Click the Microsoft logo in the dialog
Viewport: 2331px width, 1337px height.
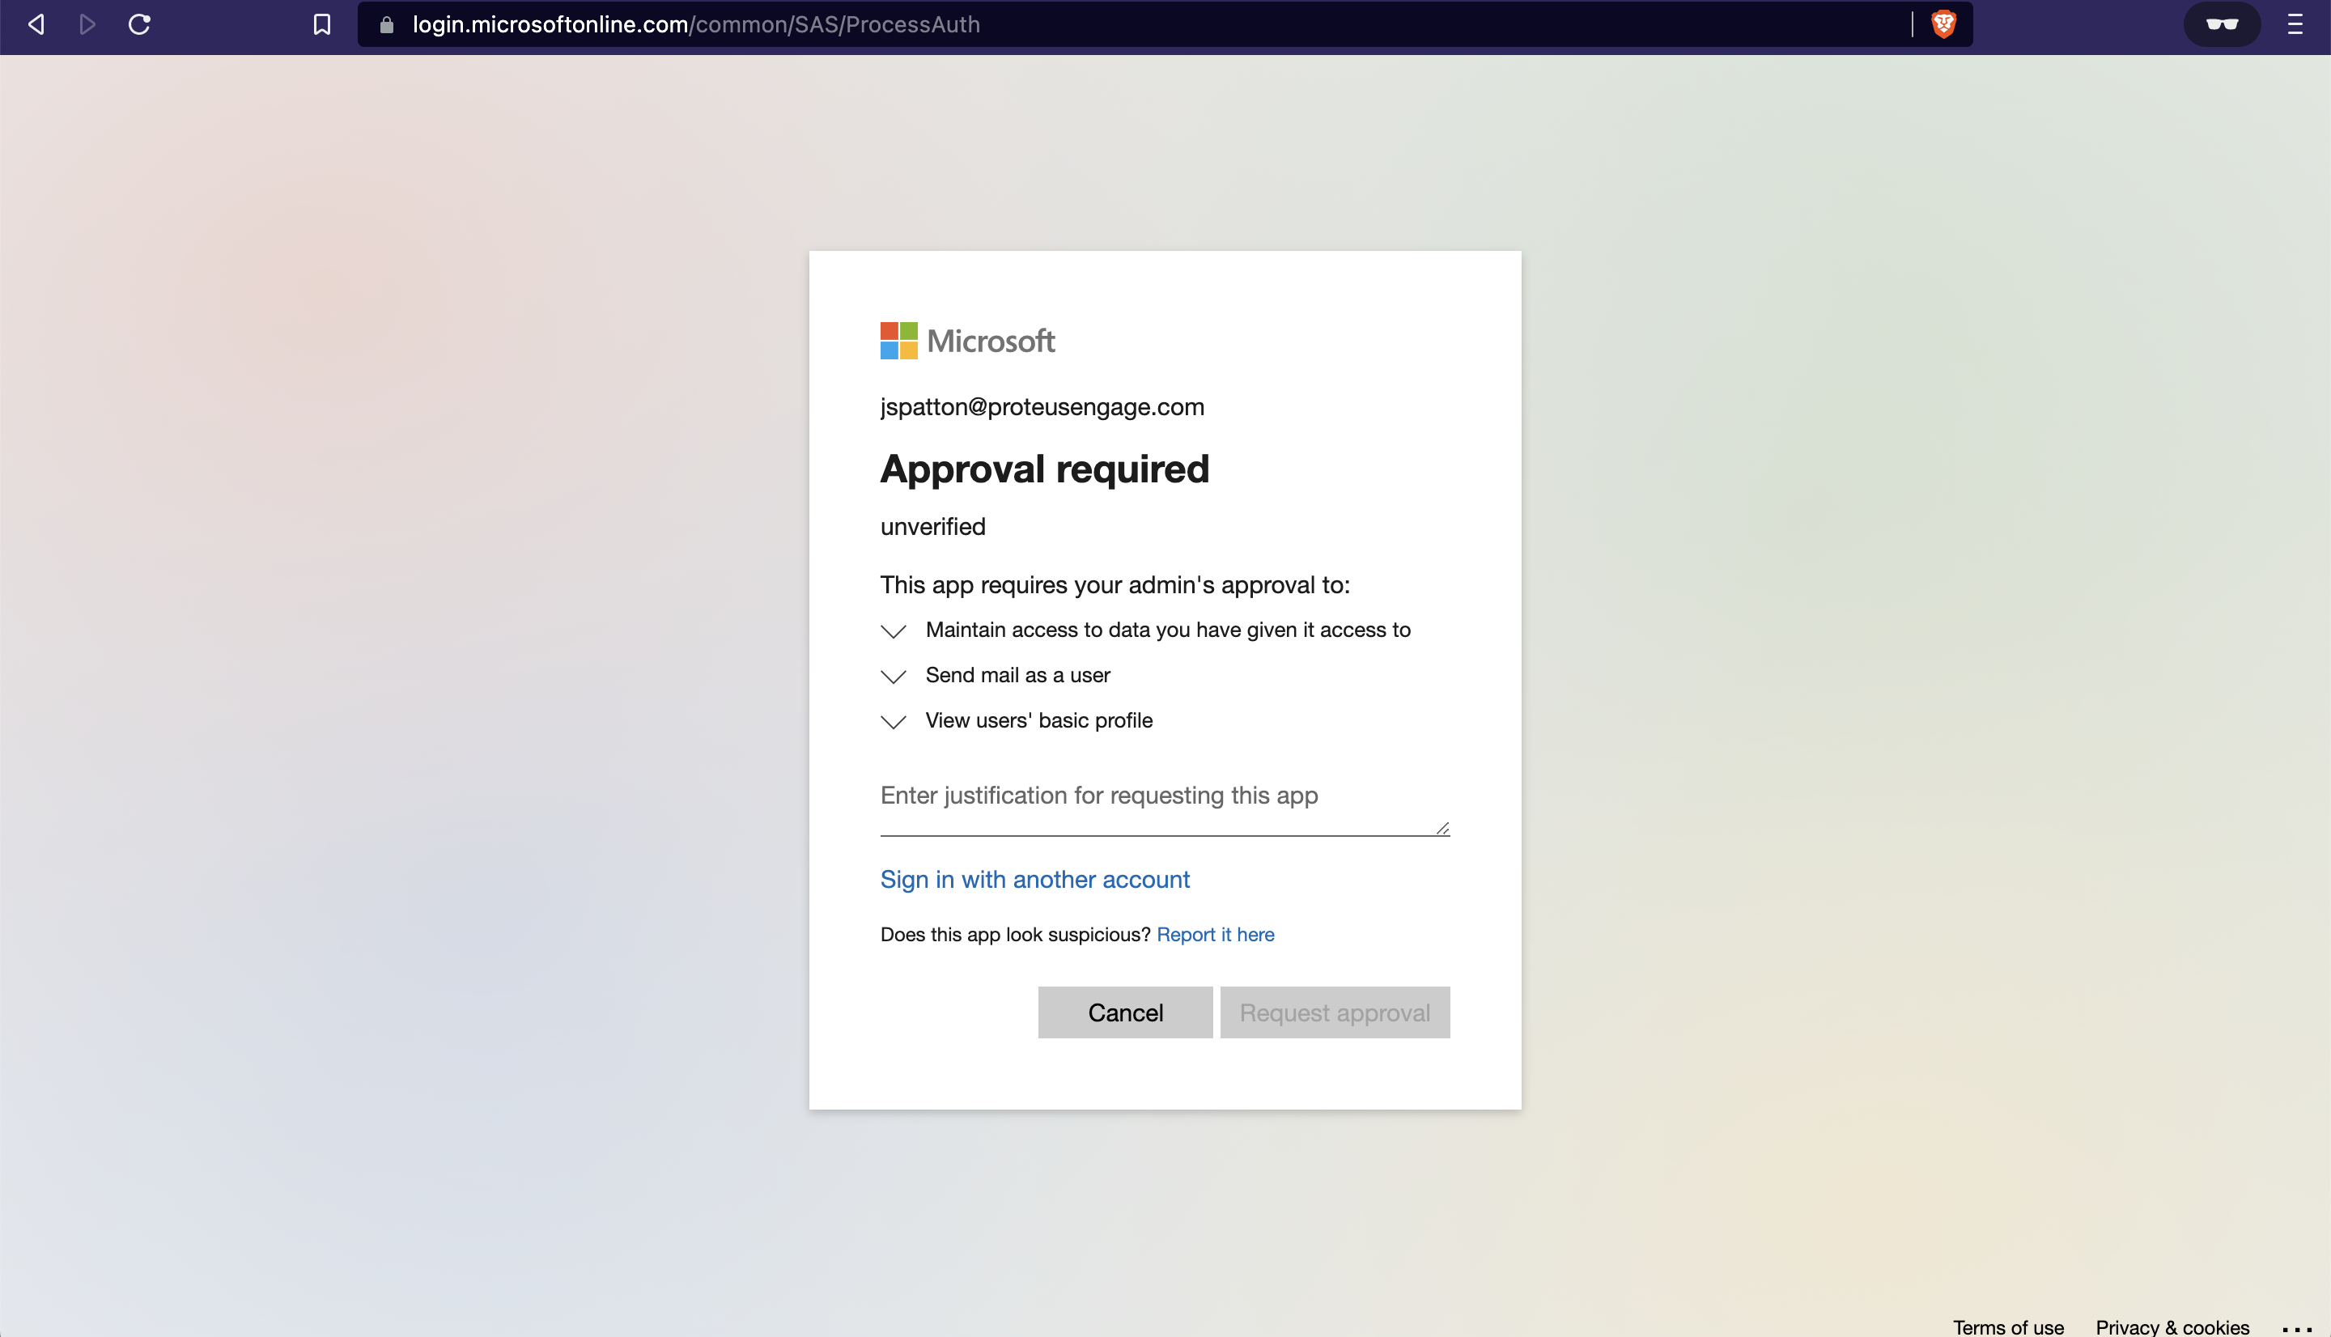(x=968, y=341)
